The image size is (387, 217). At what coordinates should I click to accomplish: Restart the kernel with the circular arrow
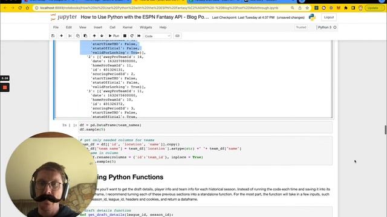tap(132, 36)
